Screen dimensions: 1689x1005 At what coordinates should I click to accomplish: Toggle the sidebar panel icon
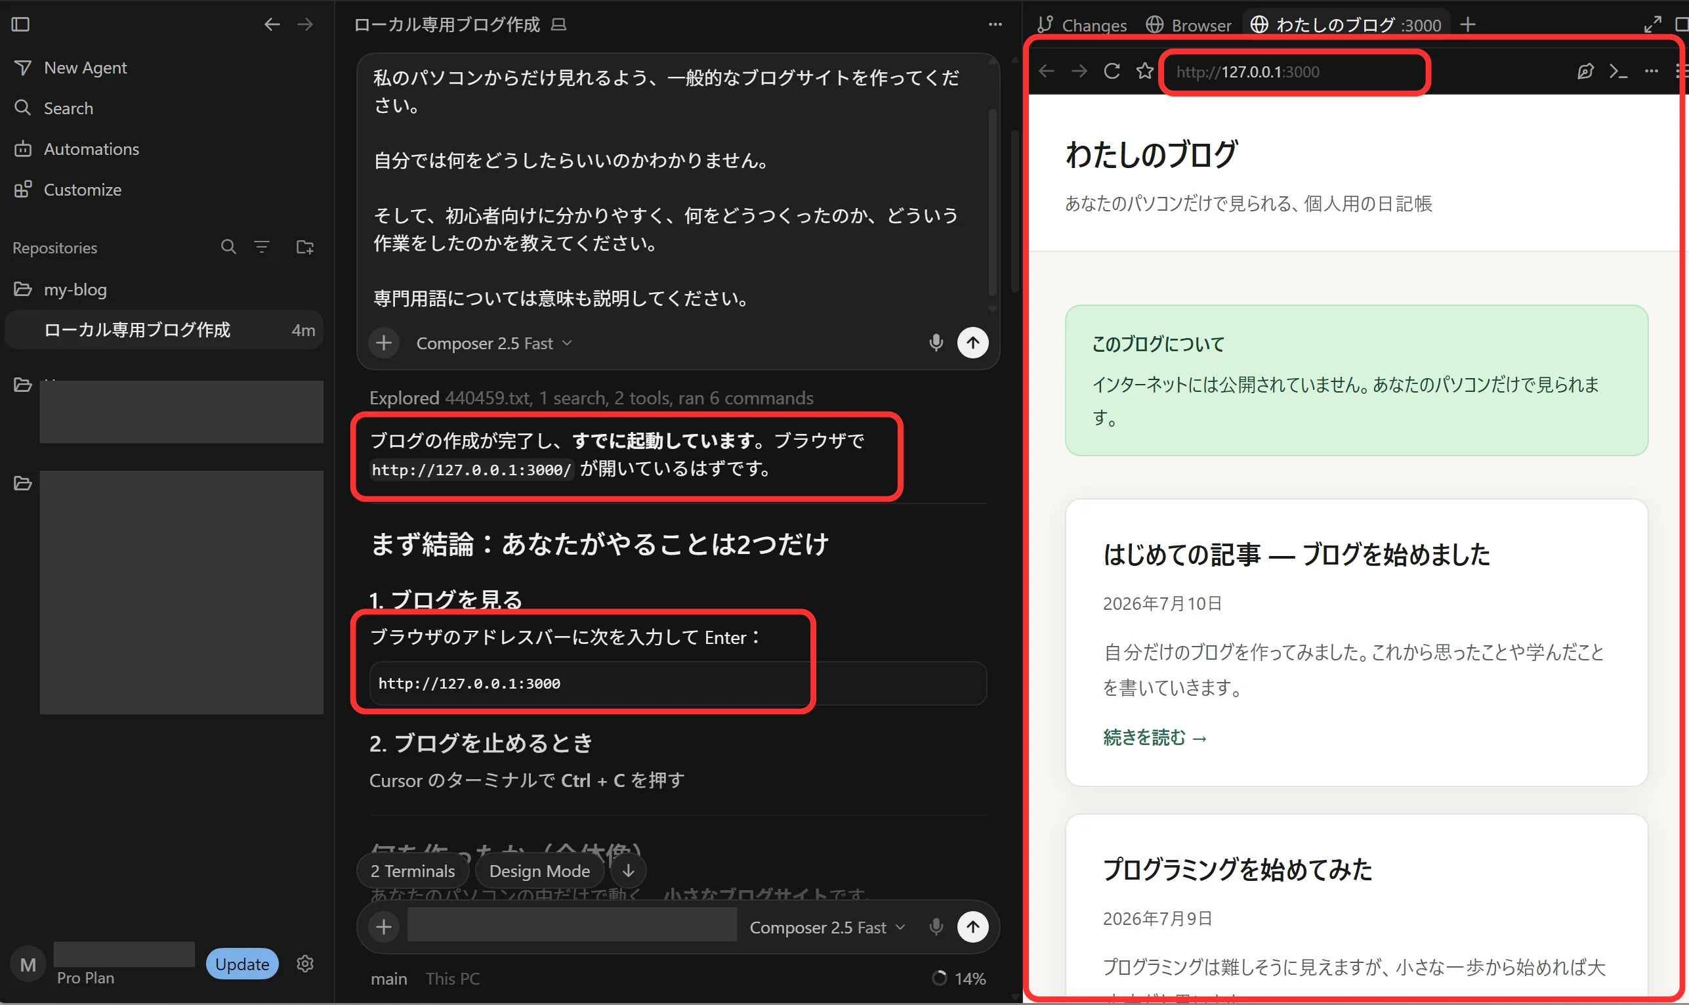20,24
